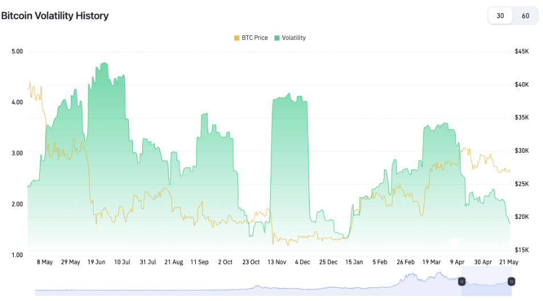Click the yellow BTC Price legend swatch

237,38
